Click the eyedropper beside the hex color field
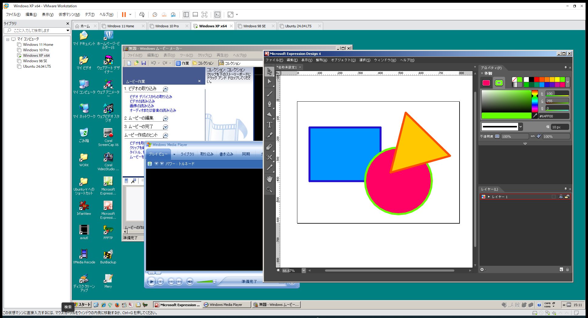This screenshot has height=318, width=588. (535, 116)
